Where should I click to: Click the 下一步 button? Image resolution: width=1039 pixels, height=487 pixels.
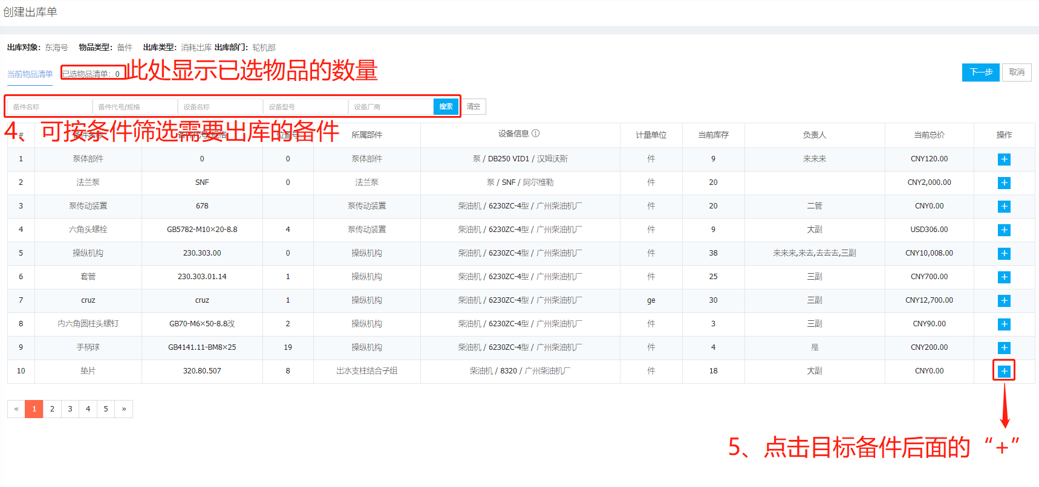(980, 73)
